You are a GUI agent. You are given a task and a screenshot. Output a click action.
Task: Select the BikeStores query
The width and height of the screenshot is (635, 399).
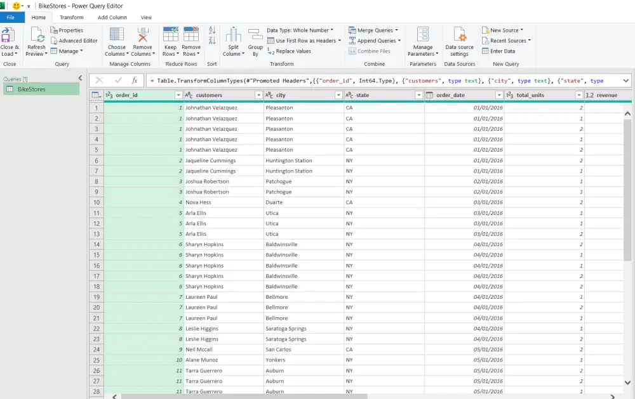point(41,89)
